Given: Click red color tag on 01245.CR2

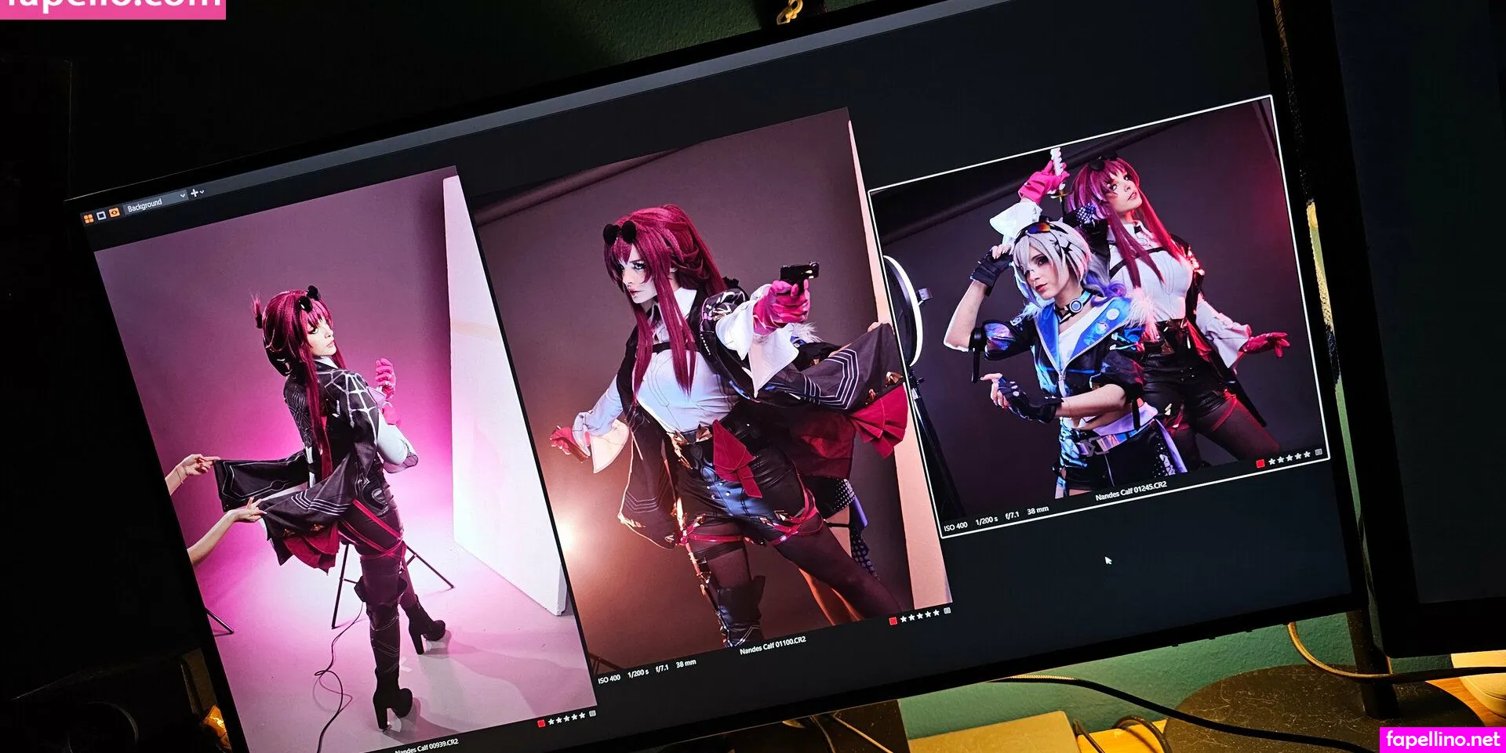Looking at the screenshot, I should [1260, 463].
